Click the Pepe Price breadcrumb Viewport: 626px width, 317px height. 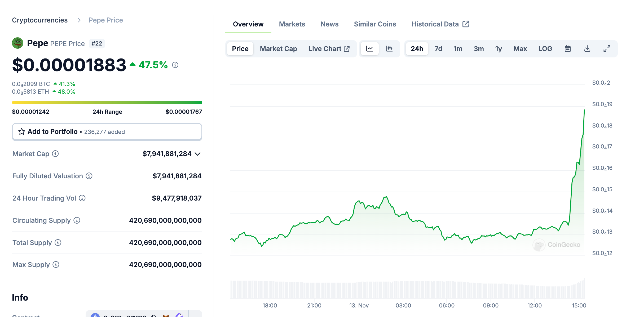point(106,20)
